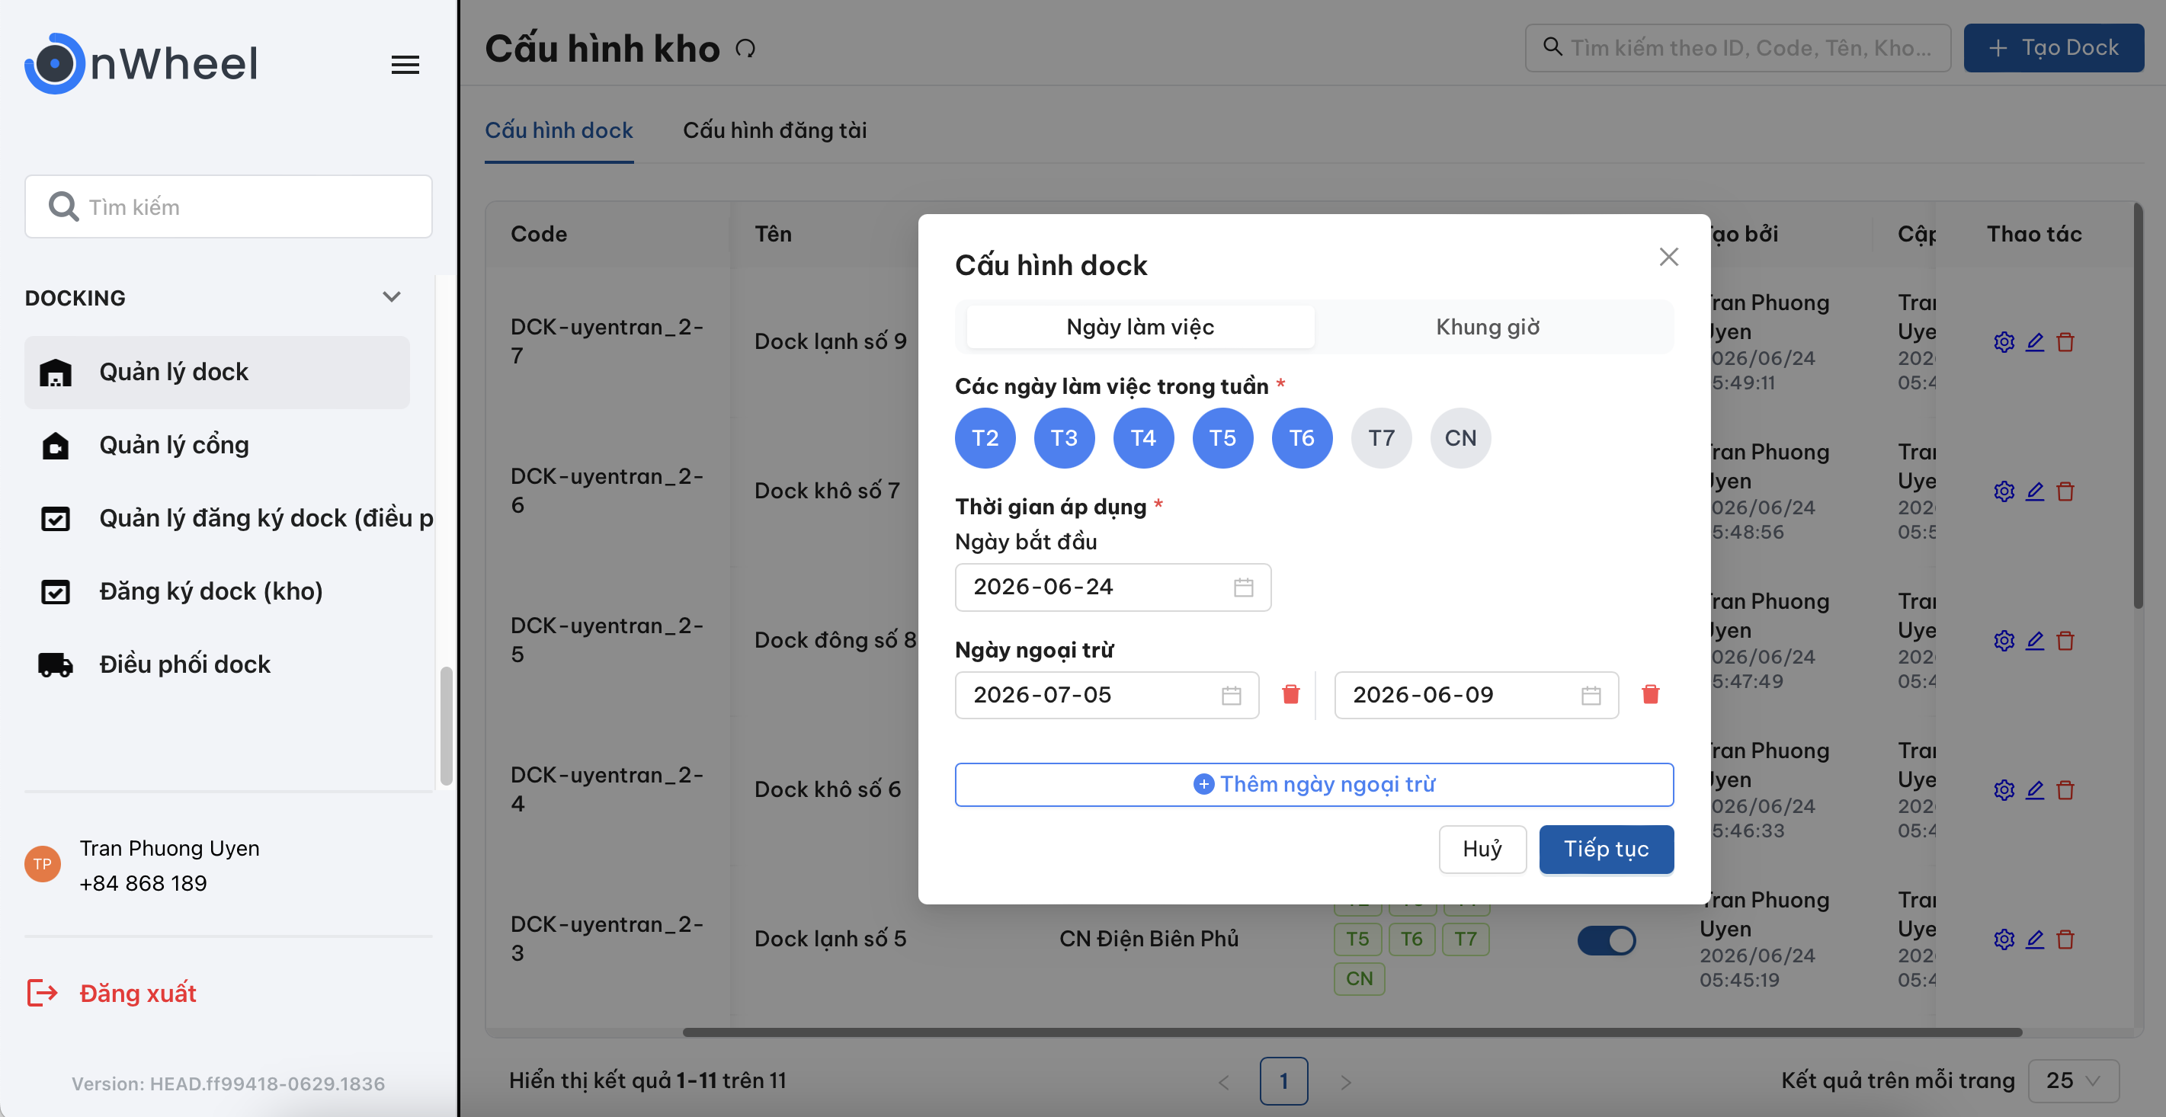Toggle working day T6
The width and height of the screenshot is (2166, 1117).
coord(1302,438)
